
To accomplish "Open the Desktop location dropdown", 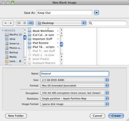I will coord(61,23).
